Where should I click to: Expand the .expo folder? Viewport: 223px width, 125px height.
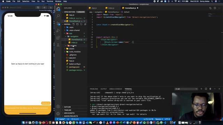click(71, 27)
